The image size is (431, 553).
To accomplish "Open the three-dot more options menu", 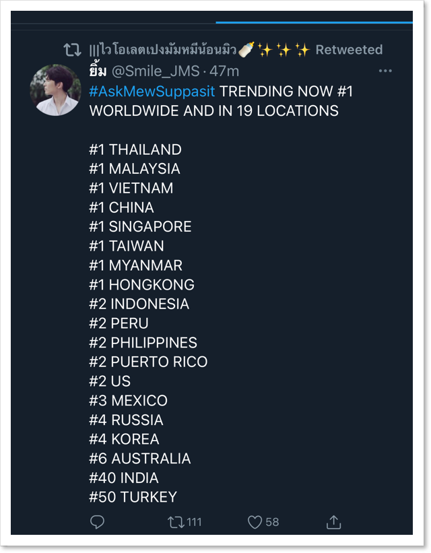I will coord(385,71).
